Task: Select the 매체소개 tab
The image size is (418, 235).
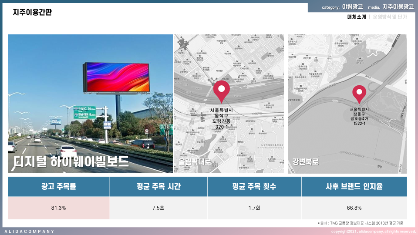Action: pos(356,17)
